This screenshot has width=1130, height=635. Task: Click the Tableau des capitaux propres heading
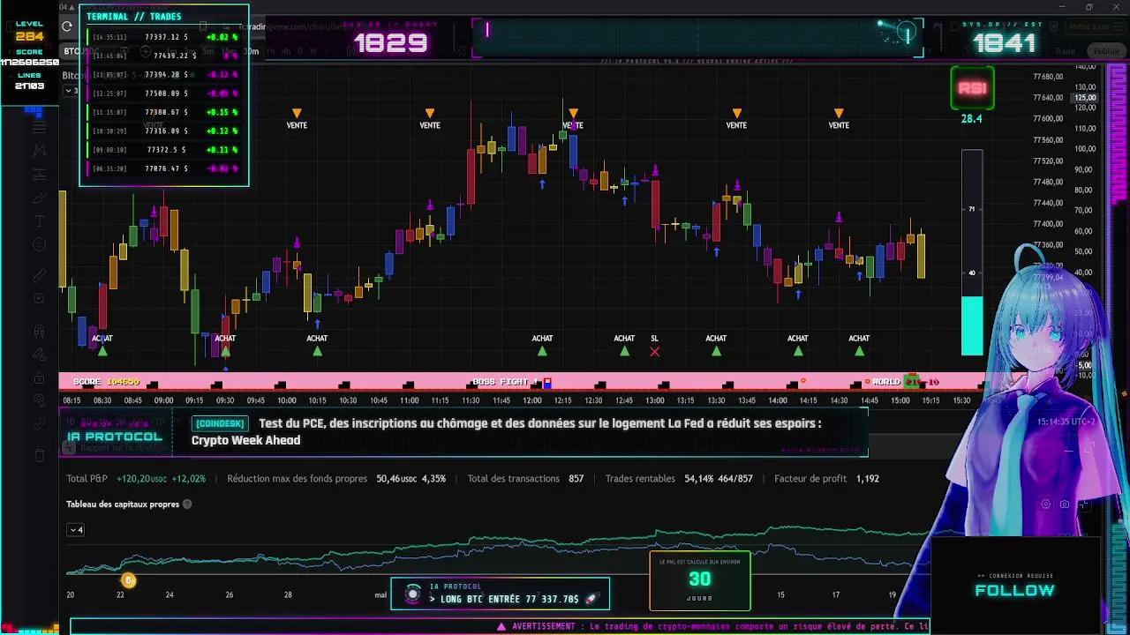click(x=123, y=504)
